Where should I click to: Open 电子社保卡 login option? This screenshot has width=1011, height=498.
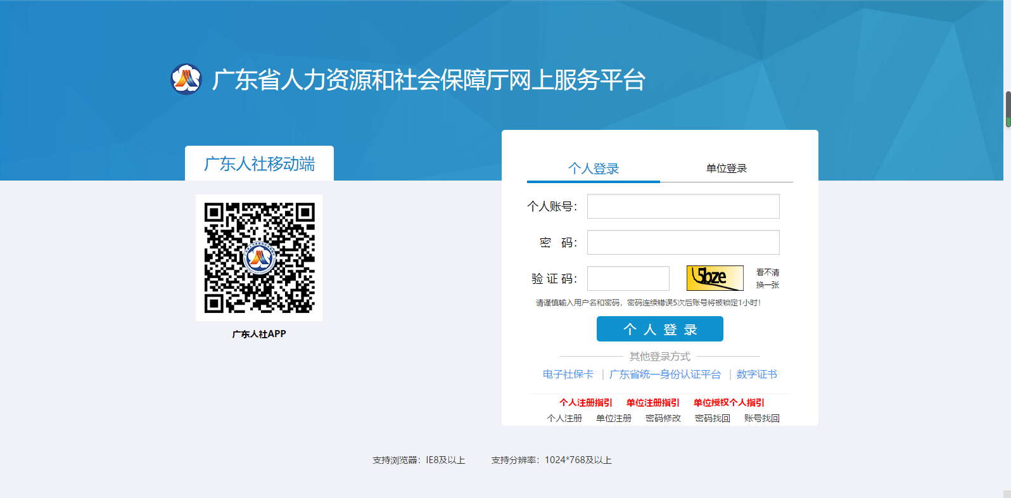[568, 374]
